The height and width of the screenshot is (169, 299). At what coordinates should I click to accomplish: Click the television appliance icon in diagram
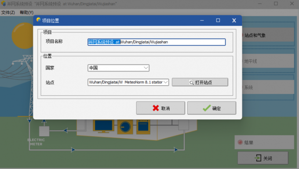pyautogui.click(x=103, y=126)
